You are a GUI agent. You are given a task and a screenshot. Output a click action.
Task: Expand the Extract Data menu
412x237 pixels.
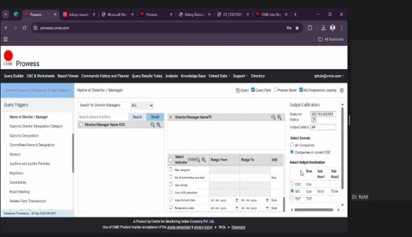(219, 76)
